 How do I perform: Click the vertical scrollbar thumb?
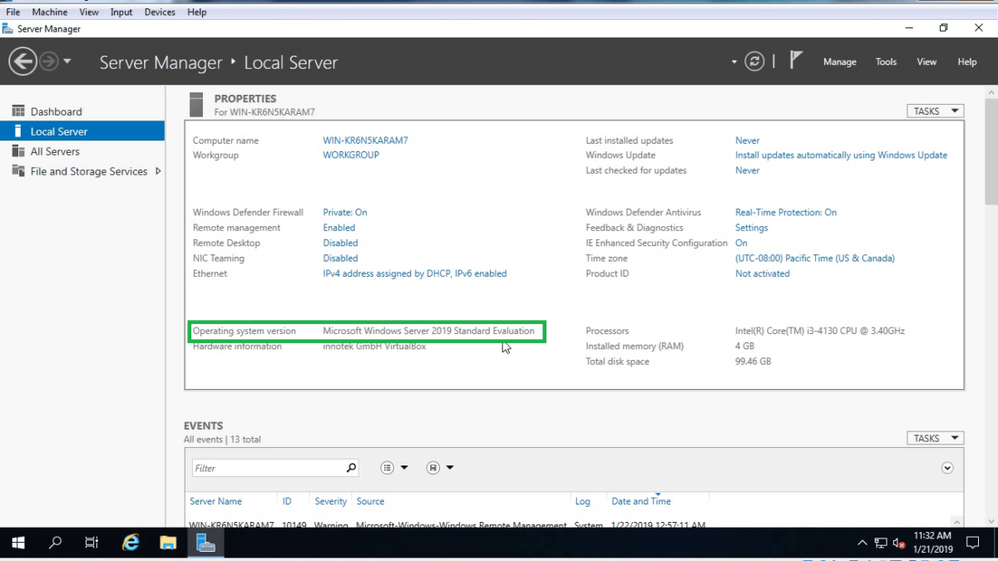coord(991,151)
